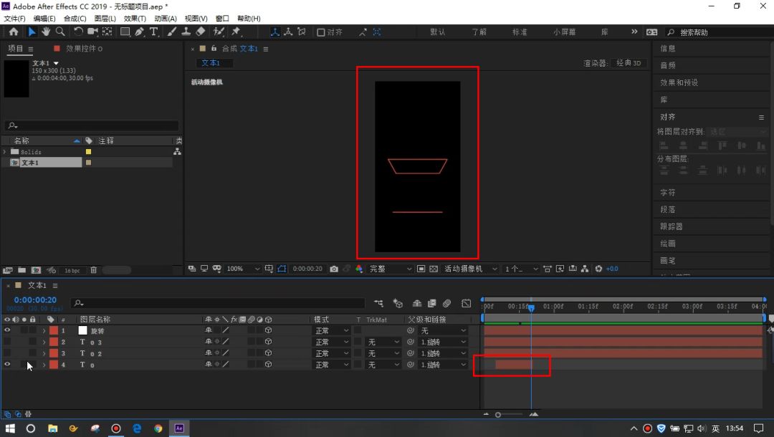Show layer 2 using its eye toggle
This screenshot has width=774, height=437.
click(x=7, y=342)
